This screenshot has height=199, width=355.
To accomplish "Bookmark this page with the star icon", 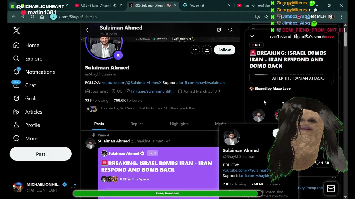I will 266,17.
